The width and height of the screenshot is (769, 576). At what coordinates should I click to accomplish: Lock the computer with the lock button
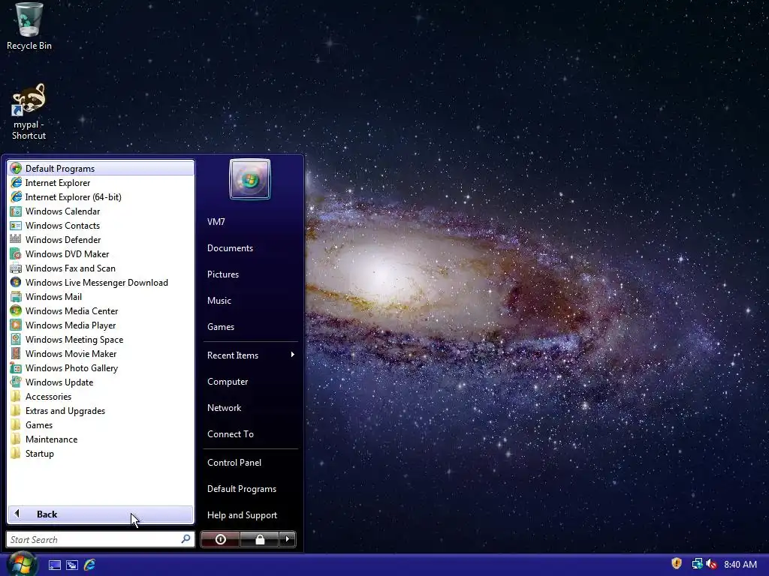259,539
